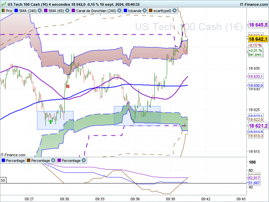
Task: Click the 18 625 price axis label
Action: pos(254,110)
